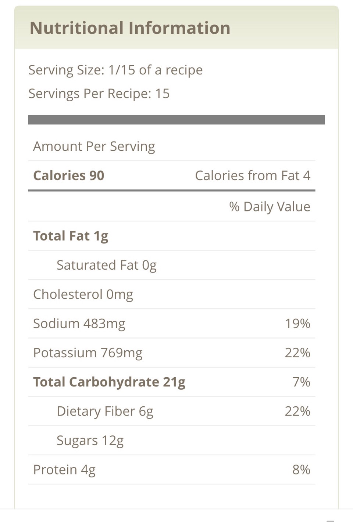Select the Calories 90 text

pyautogui.click(x=68, y=176)
